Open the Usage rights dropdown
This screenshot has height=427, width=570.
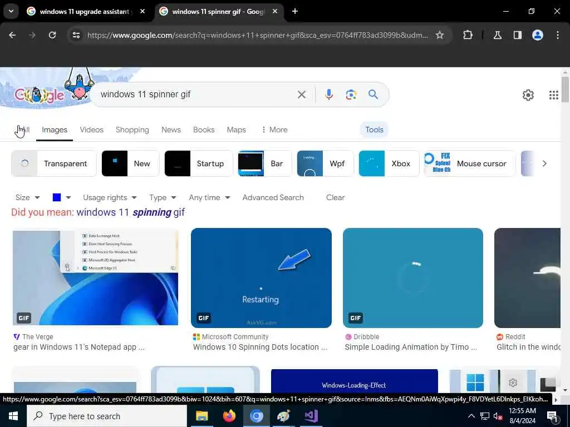[110, 197]
